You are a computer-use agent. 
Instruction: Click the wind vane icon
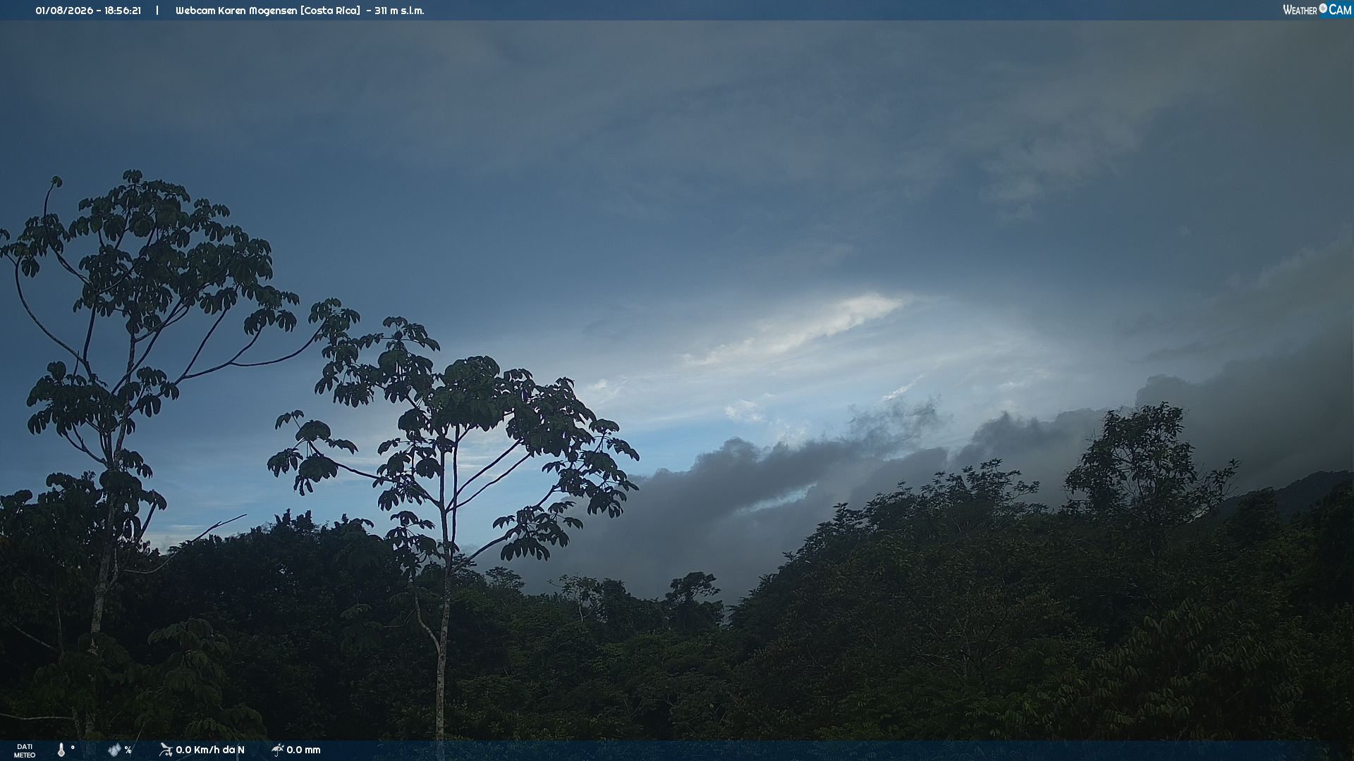pos(166,750)
